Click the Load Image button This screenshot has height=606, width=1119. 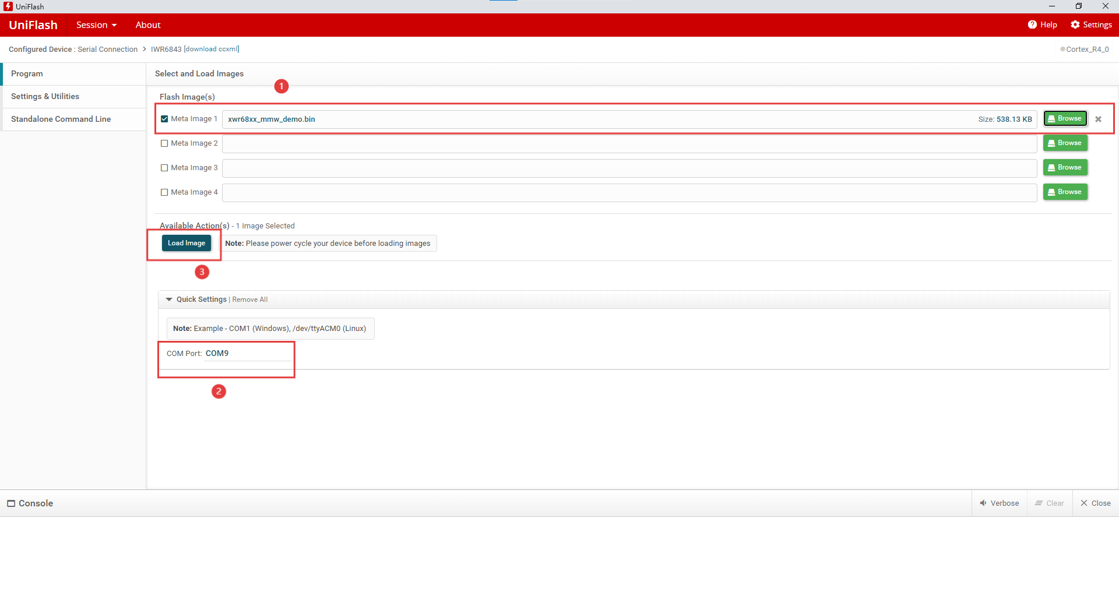click(186, 244)
